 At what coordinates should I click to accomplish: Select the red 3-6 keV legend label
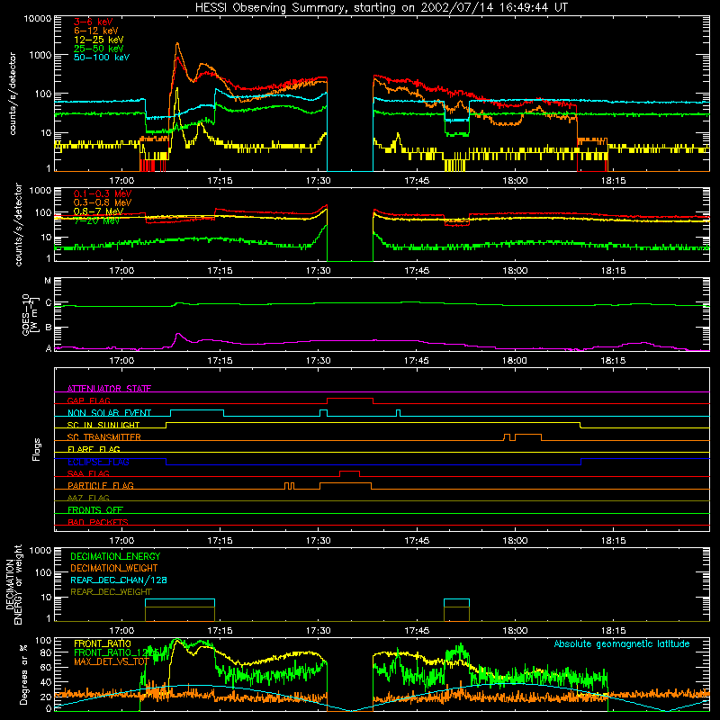(x=94, y=22)
